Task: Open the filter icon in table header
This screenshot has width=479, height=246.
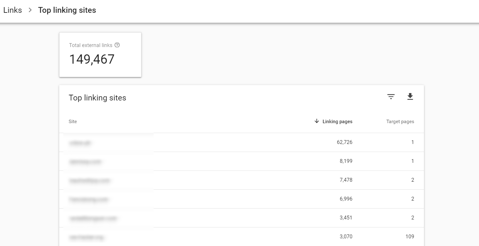Action: (391, 97)
